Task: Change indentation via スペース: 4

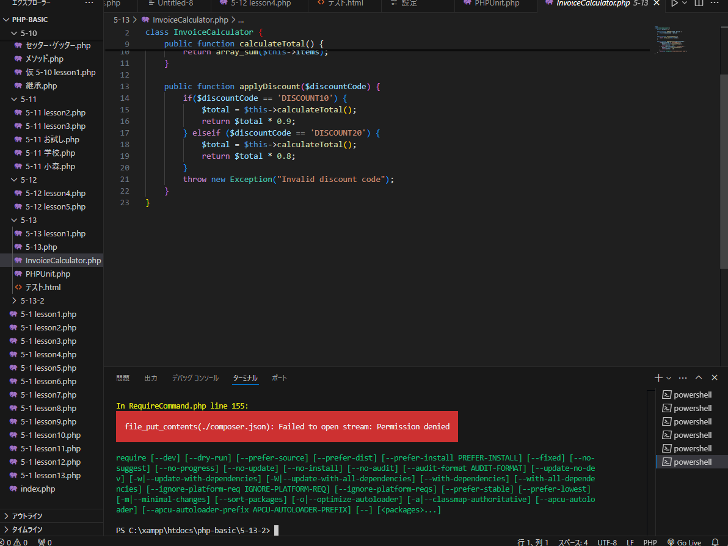Action: (572, 542)
